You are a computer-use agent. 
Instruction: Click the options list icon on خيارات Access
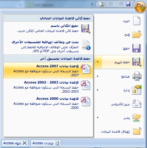[57, 143]
